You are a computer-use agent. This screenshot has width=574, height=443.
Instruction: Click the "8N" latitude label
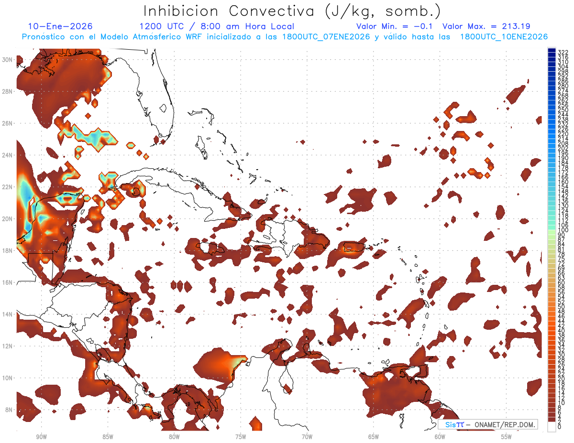coord(10,410)
